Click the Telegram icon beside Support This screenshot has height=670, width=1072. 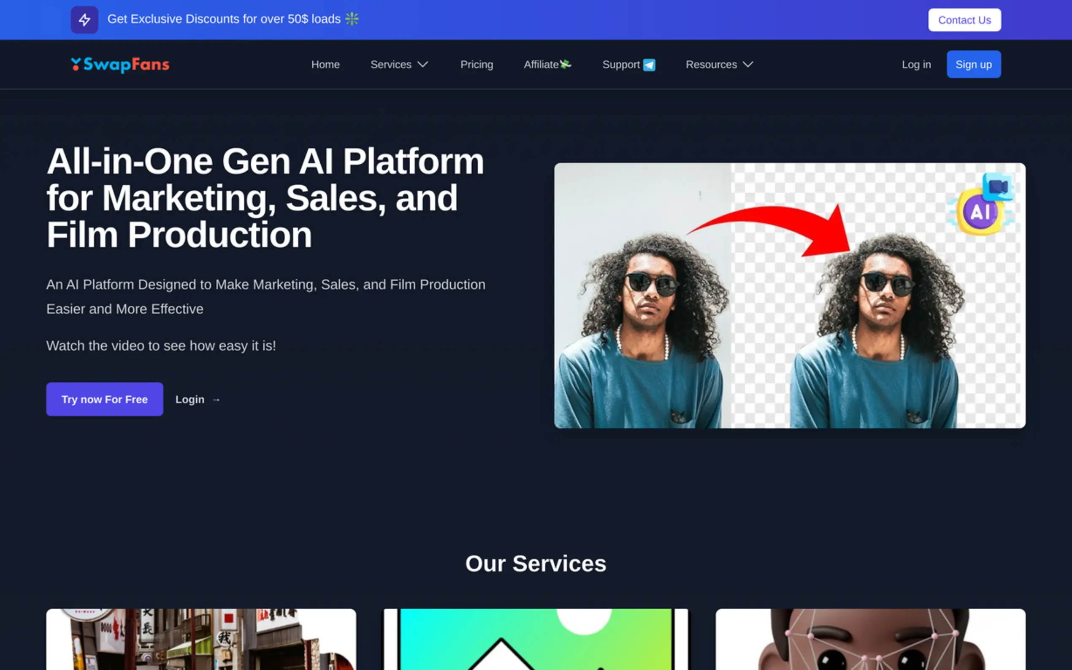point(649,65)
